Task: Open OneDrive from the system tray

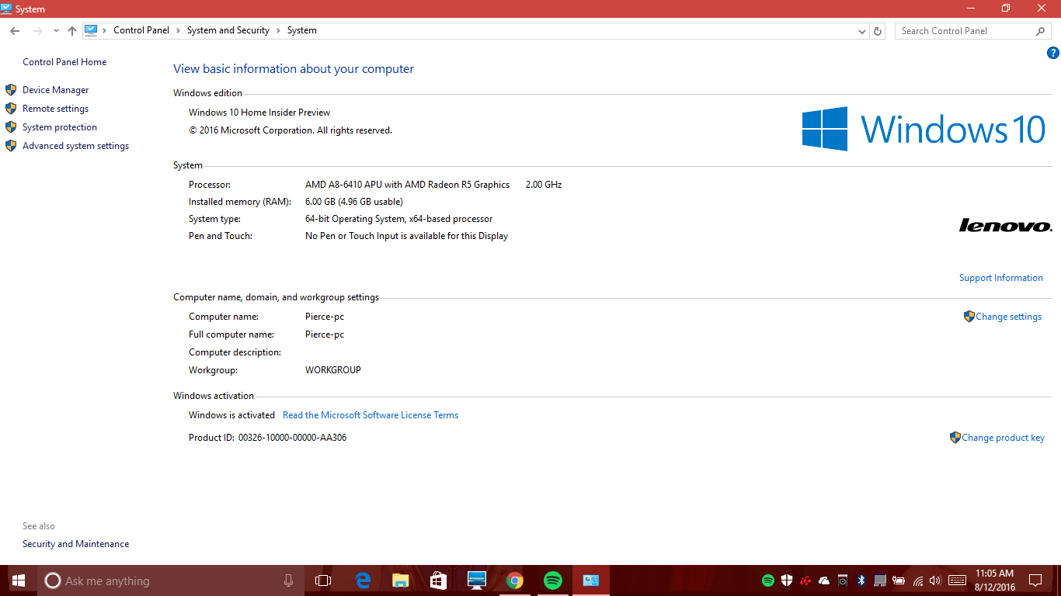Action: (x=824, y=580)
